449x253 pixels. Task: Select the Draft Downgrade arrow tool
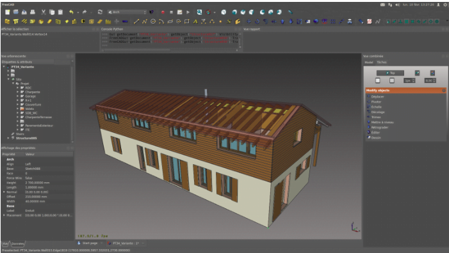(x=291, y=22)
